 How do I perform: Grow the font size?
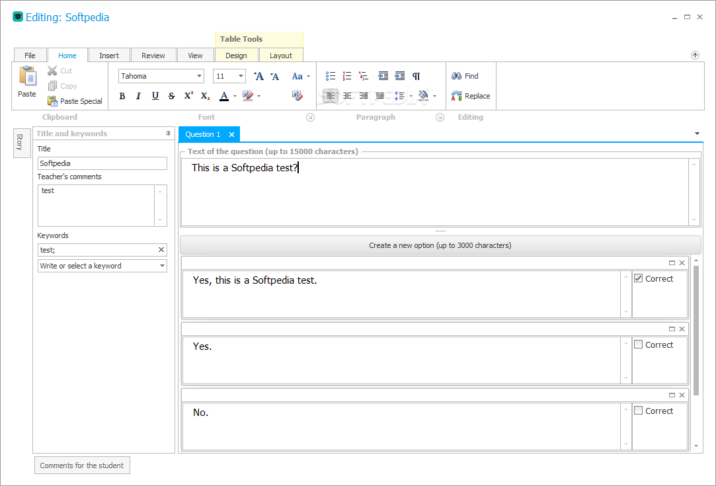click(x=259, y=76)
